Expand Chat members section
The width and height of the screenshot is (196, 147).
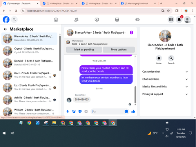point(165,79)
